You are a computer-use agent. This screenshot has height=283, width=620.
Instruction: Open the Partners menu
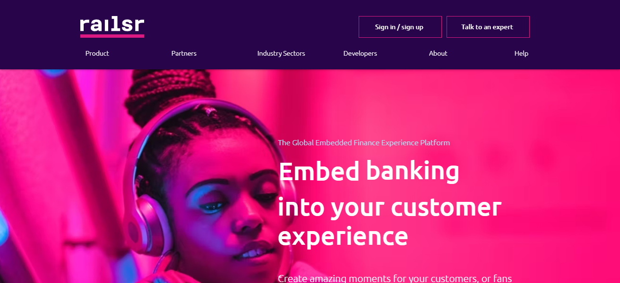184,53
